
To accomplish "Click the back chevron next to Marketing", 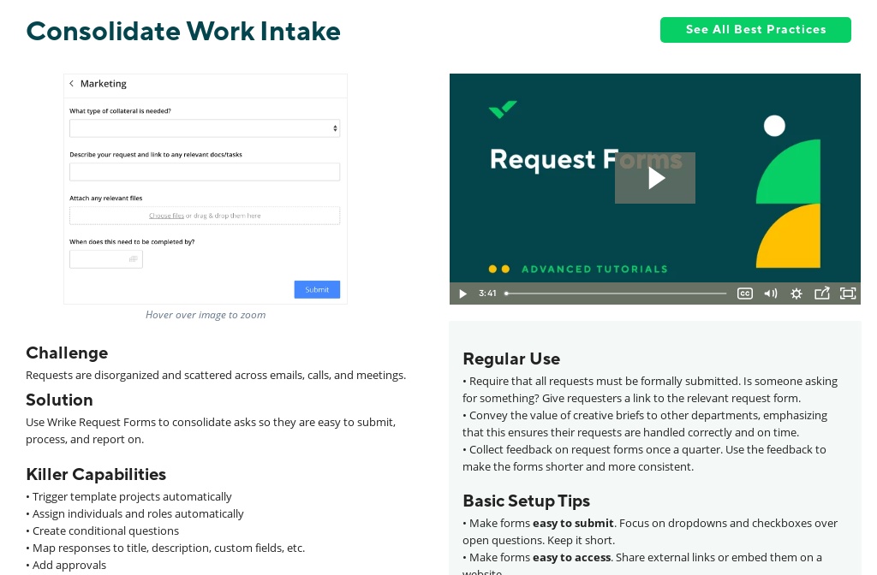I will click(x=72, y=84).
